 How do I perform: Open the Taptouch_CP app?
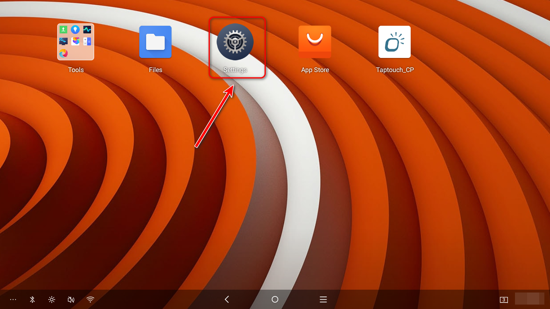(x=395, y=42)
